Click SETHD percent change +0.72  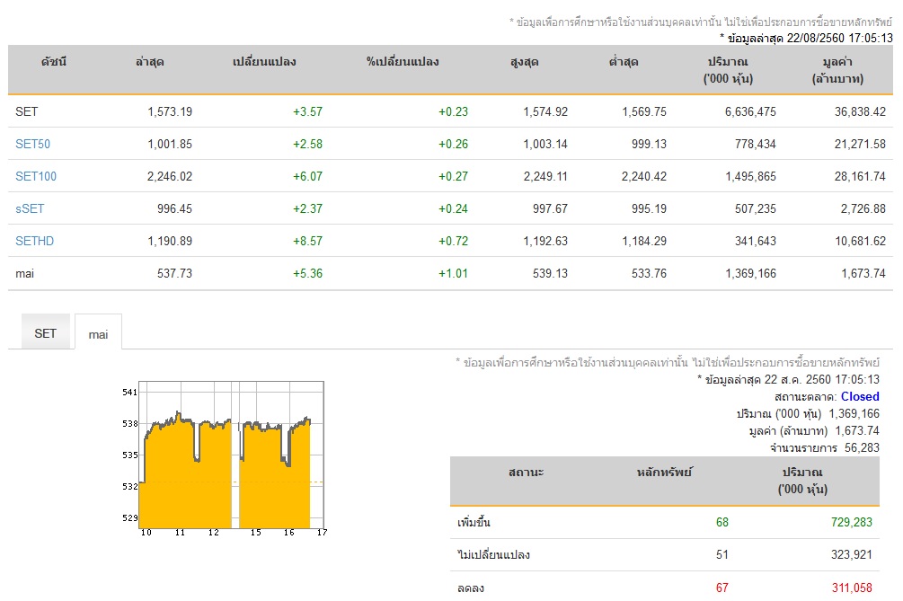tap(453, 241)
